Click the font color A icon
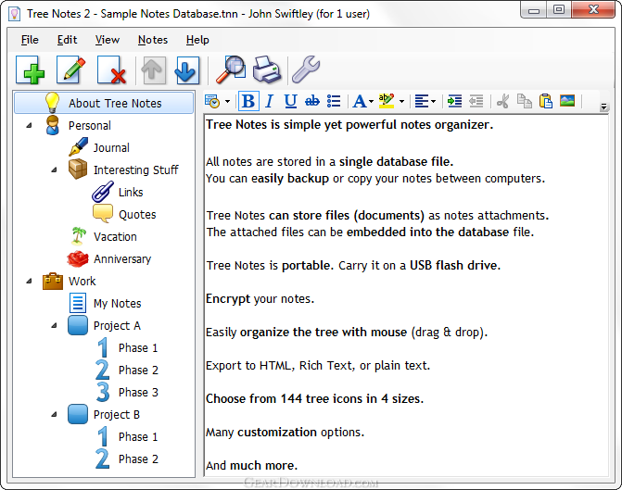622x490 pixels. (360, 102)
